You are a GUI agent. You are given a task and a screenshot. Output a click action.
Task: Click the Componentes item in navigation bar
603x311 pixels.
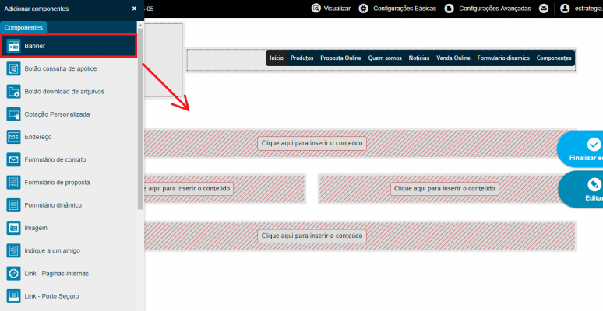554,58
